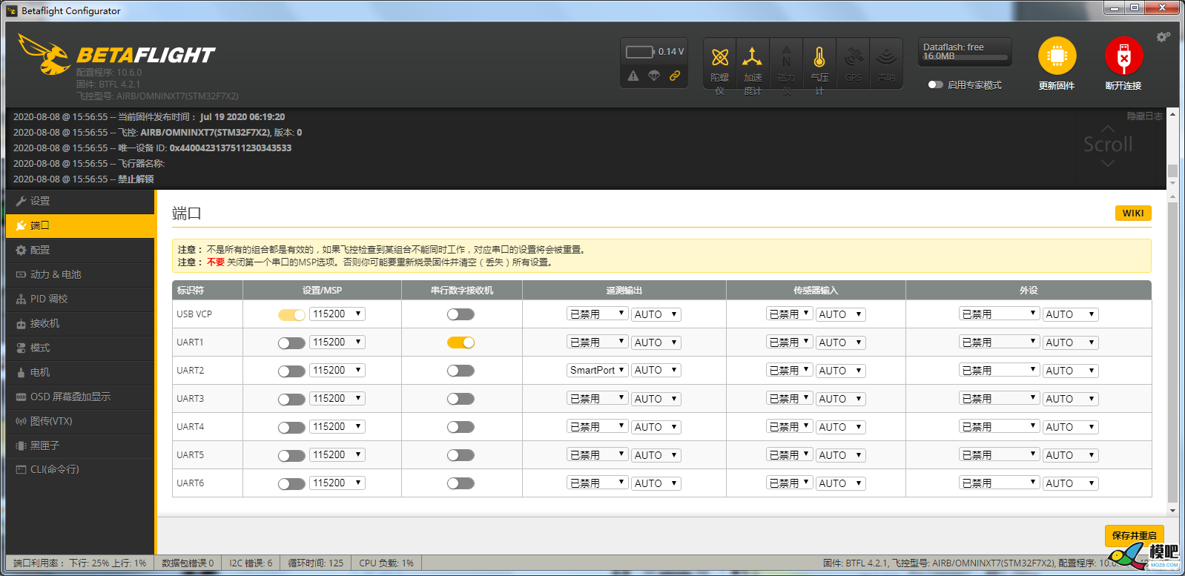Click the 循环时间: 125 status entry

(x=316, y=563)
